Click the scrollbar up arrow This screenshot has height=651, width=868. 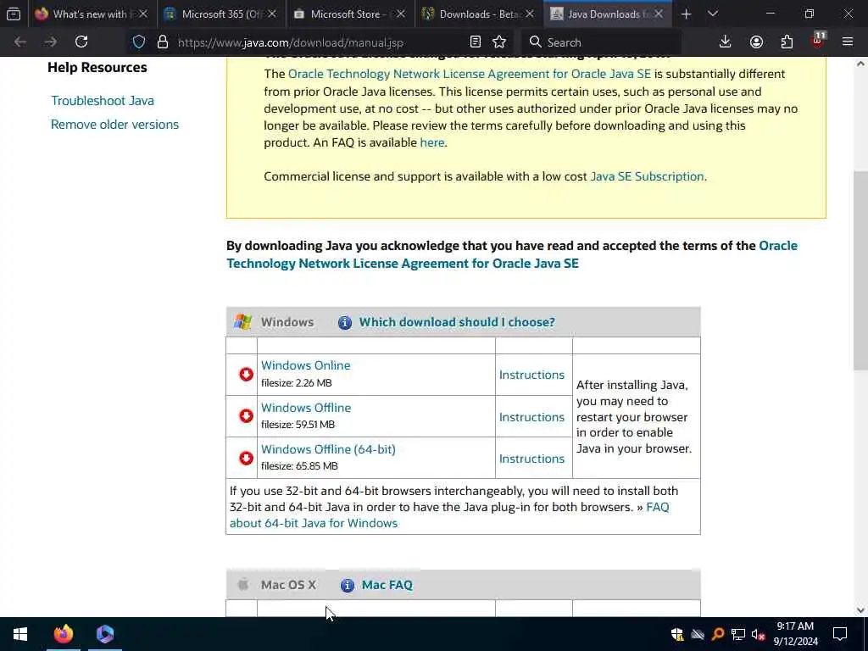point(861,64)
